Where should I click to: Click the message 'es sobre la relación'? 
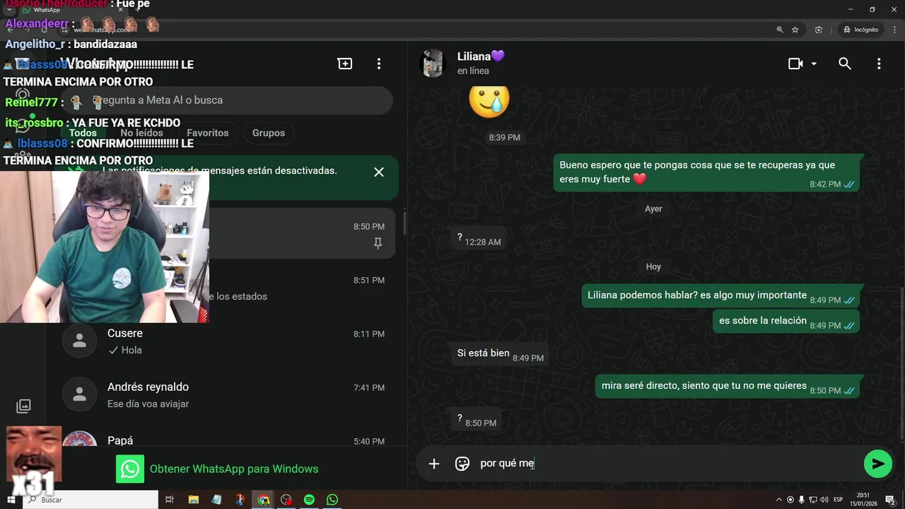coord(786,321)
